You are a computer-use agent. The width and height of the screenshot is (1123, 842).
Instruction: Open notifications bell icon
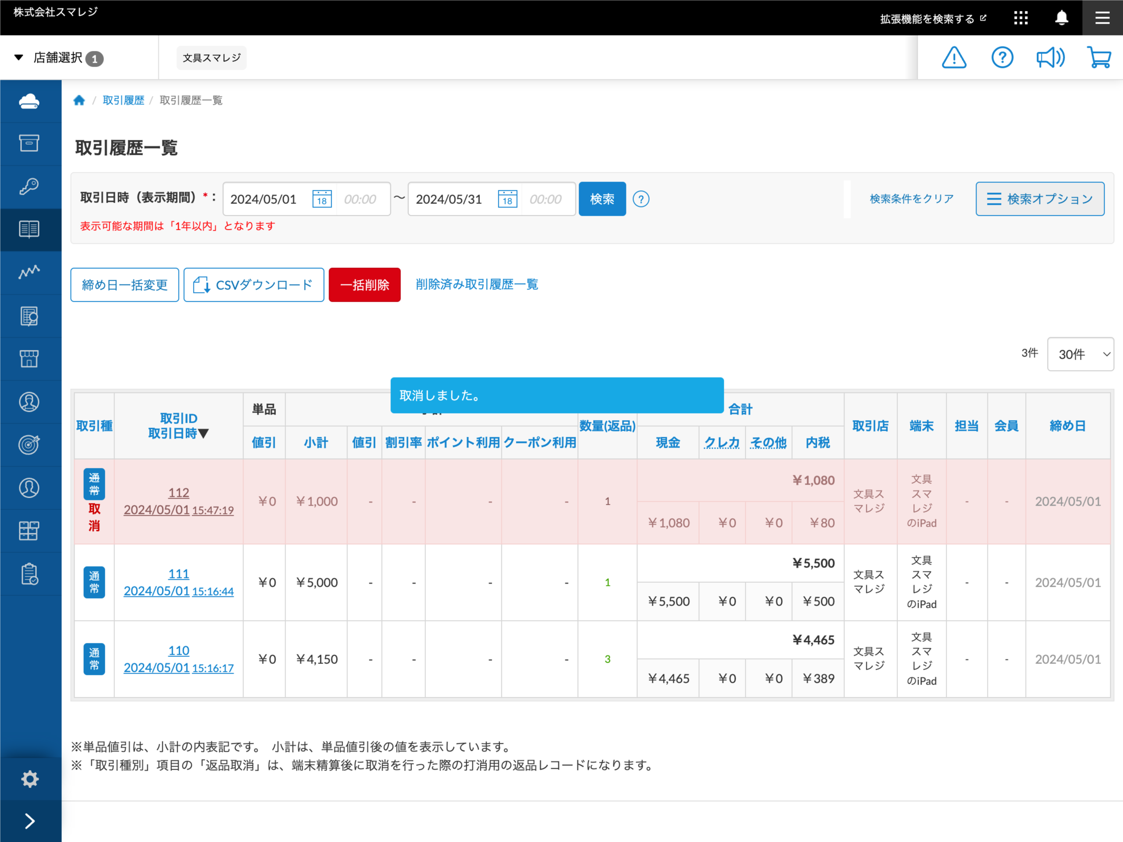point(1062,18)
